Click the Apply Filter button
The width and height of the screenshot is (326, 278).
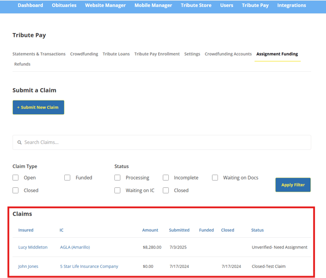293,185
